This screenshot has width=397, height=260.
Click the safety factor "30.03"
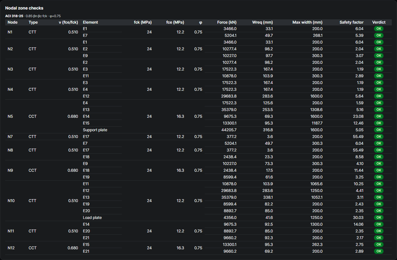[x=358, y=218]
